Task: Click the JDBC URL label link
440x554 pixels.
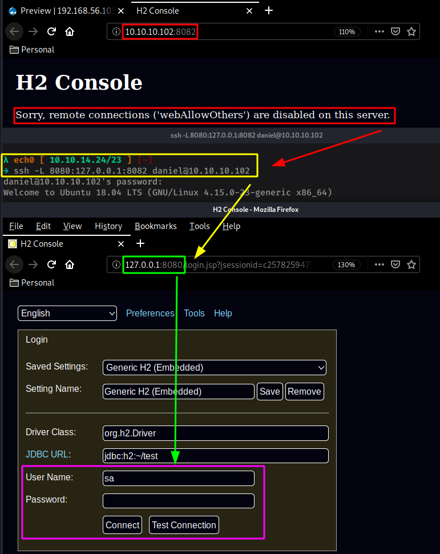Action: (x=48, y=455)
